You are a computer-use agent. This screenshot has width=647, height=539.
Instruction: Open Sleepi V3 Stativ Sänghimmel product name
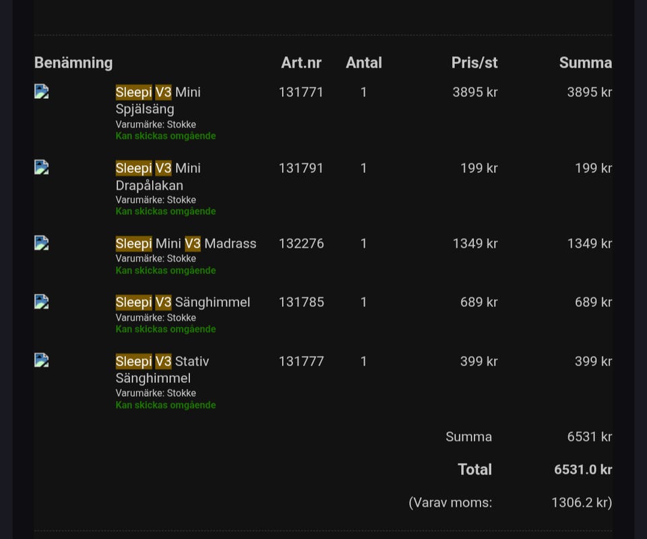pyautogui.click(x=162, y=369)
